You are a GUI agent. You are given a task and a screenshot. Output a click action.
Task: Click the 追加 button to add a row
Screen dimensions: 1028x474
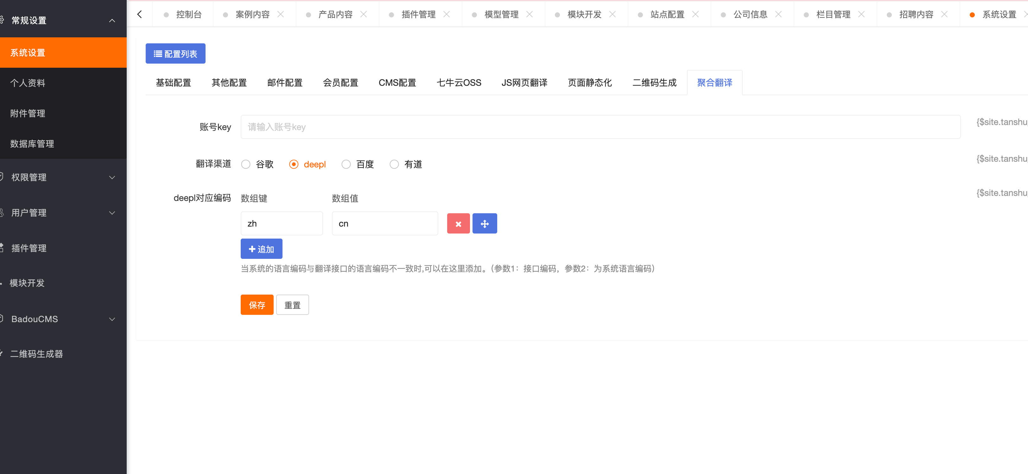261,248
